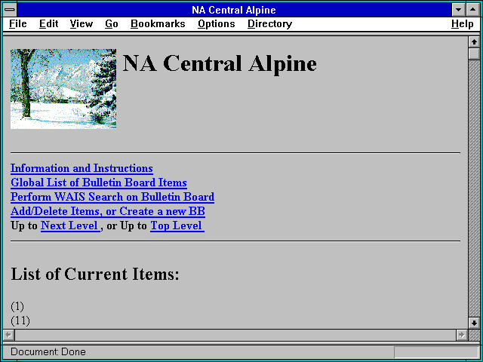
Task: Click Perform WAIS Search on Bulletin Board
Action: click(x=112, y=197)
